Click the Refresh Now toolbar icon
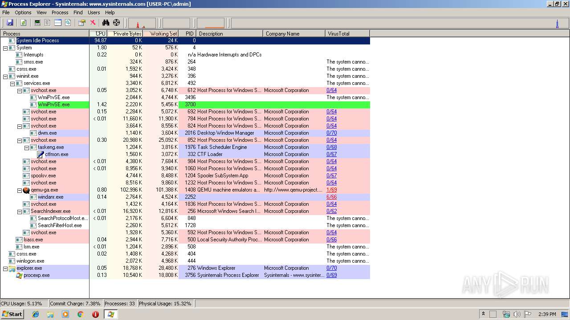The image size is (570, 320). pyautogui.click(x=23, y=23)
